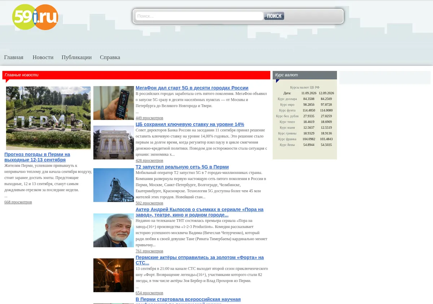Go to the Публикации section
Image resolution: width=433 pixels, height=304 pixels.
pos(76,57)
